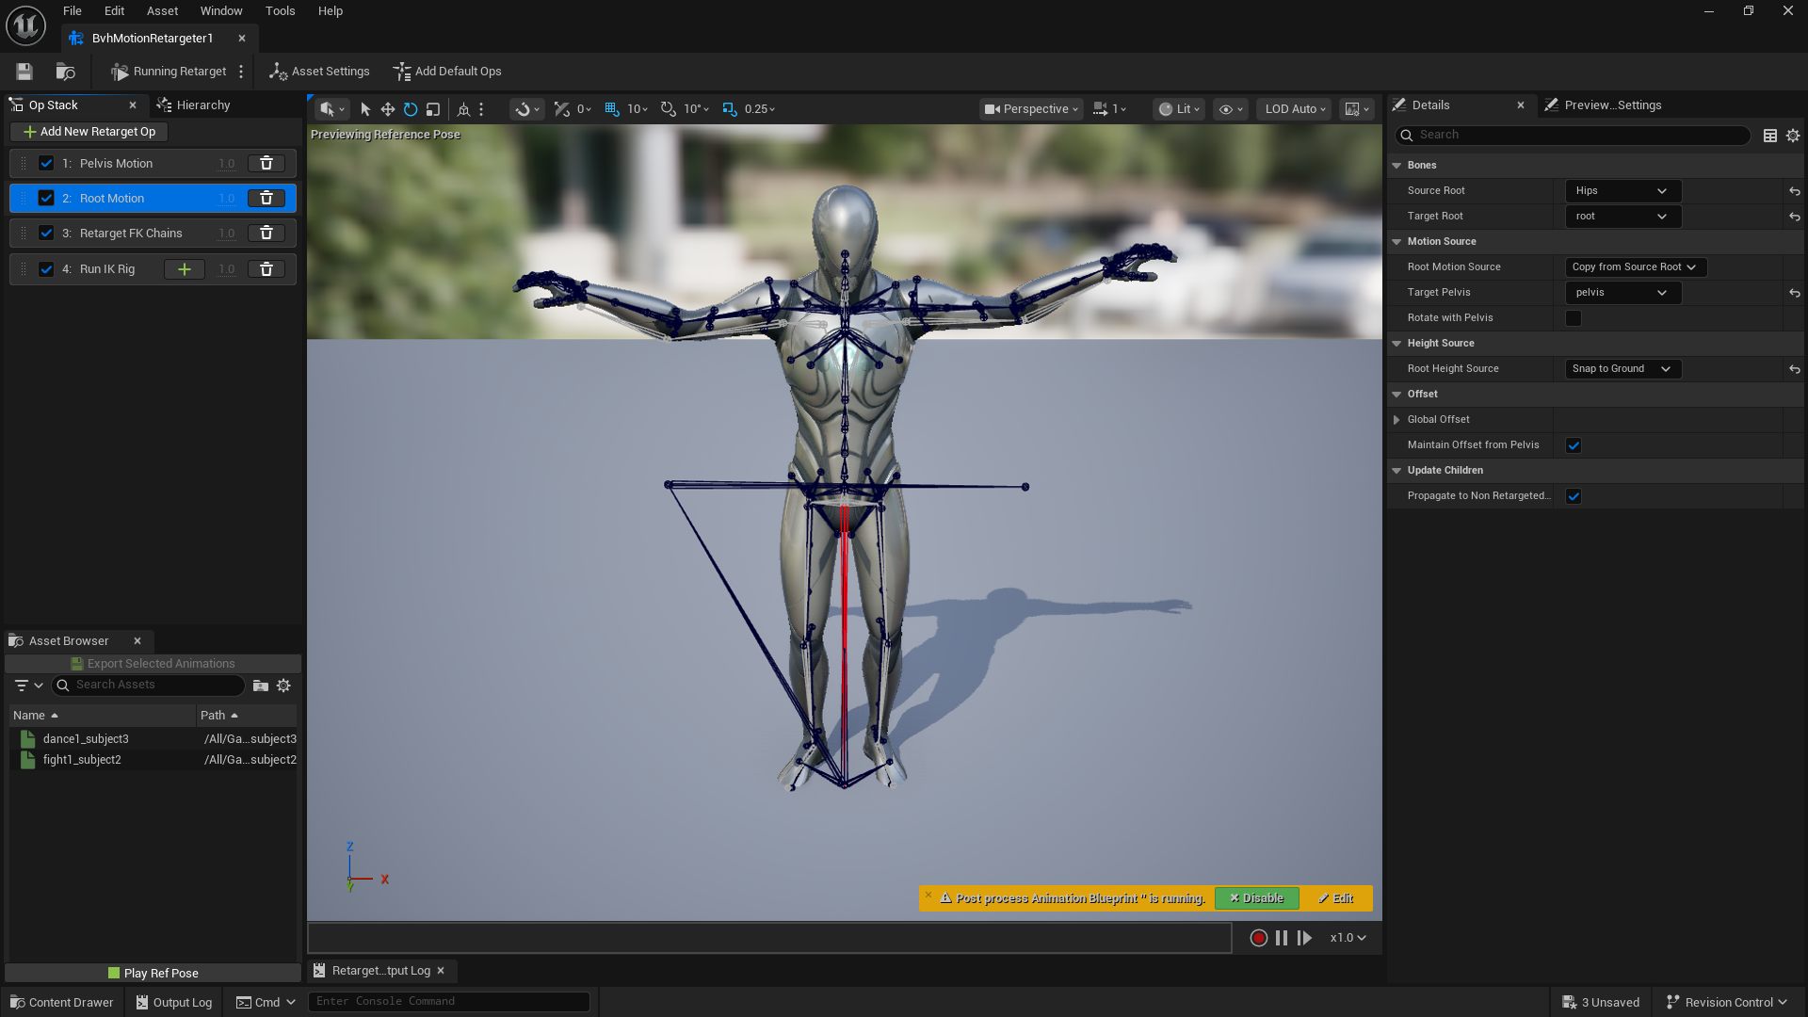
Task: Open the Root Motion Source dropdown
Action: point(1635,267)
